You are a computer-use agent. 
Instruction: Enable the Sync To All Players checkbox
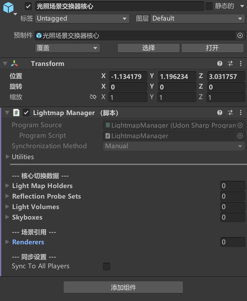[106, 267]
